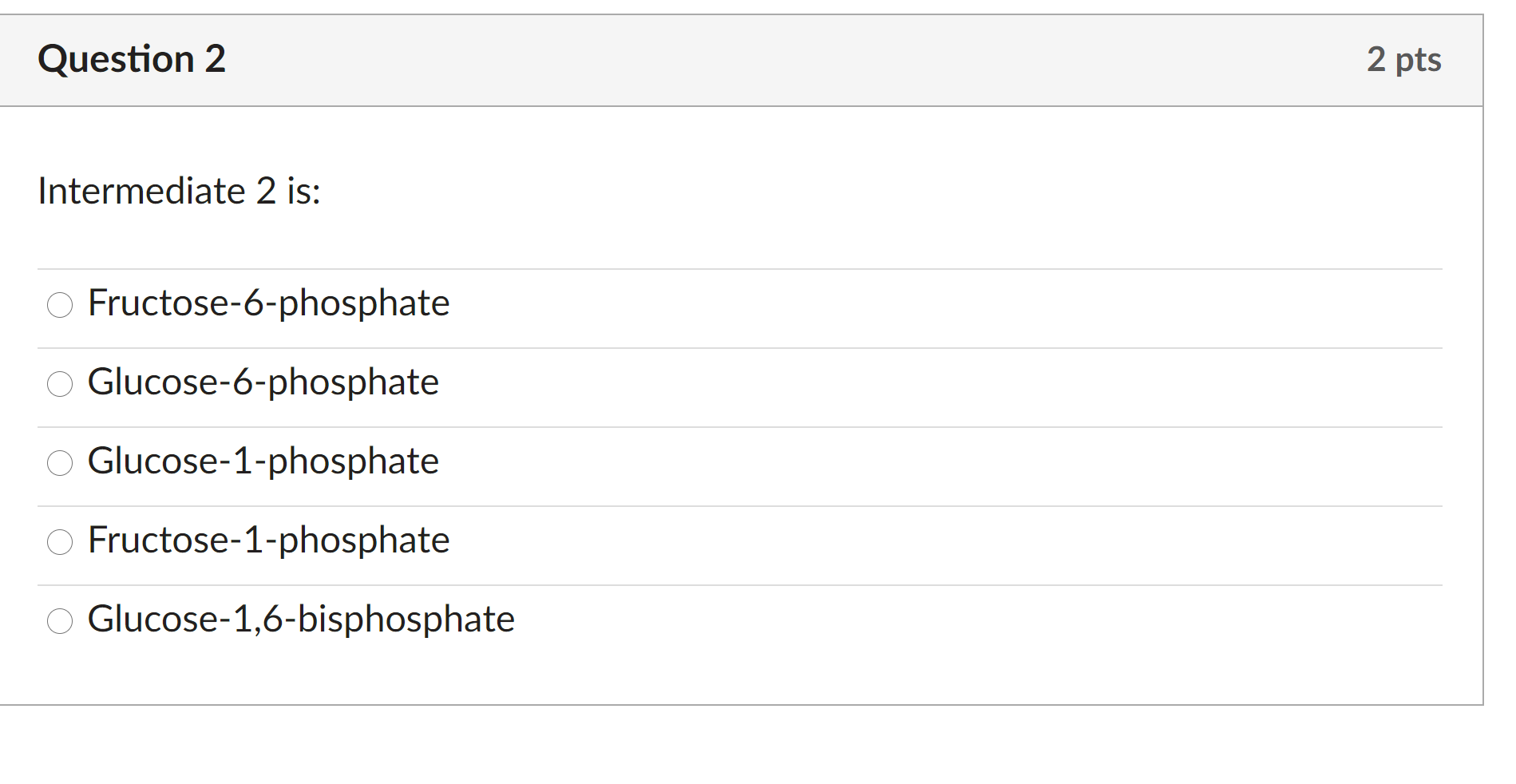This screenshot has height=784, width=1516.
Task: Click the 2 pts score label
Action: coord(1404,60)
